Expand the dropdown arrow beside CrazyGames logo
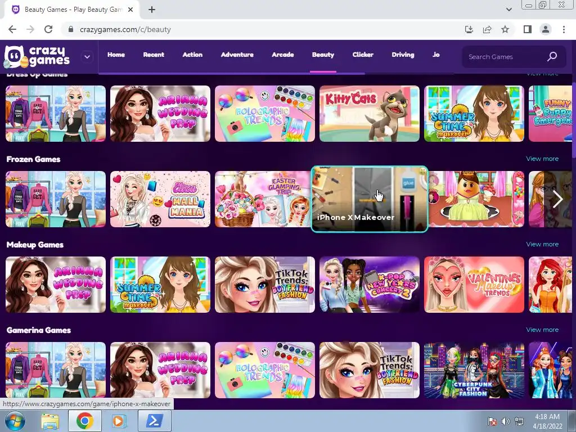The height and width of the screenshot is (432, 576). click(x=87, y=57)
